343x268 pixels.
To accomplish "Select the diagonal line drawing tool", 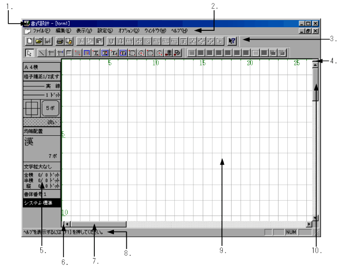I will pos(41,52).
